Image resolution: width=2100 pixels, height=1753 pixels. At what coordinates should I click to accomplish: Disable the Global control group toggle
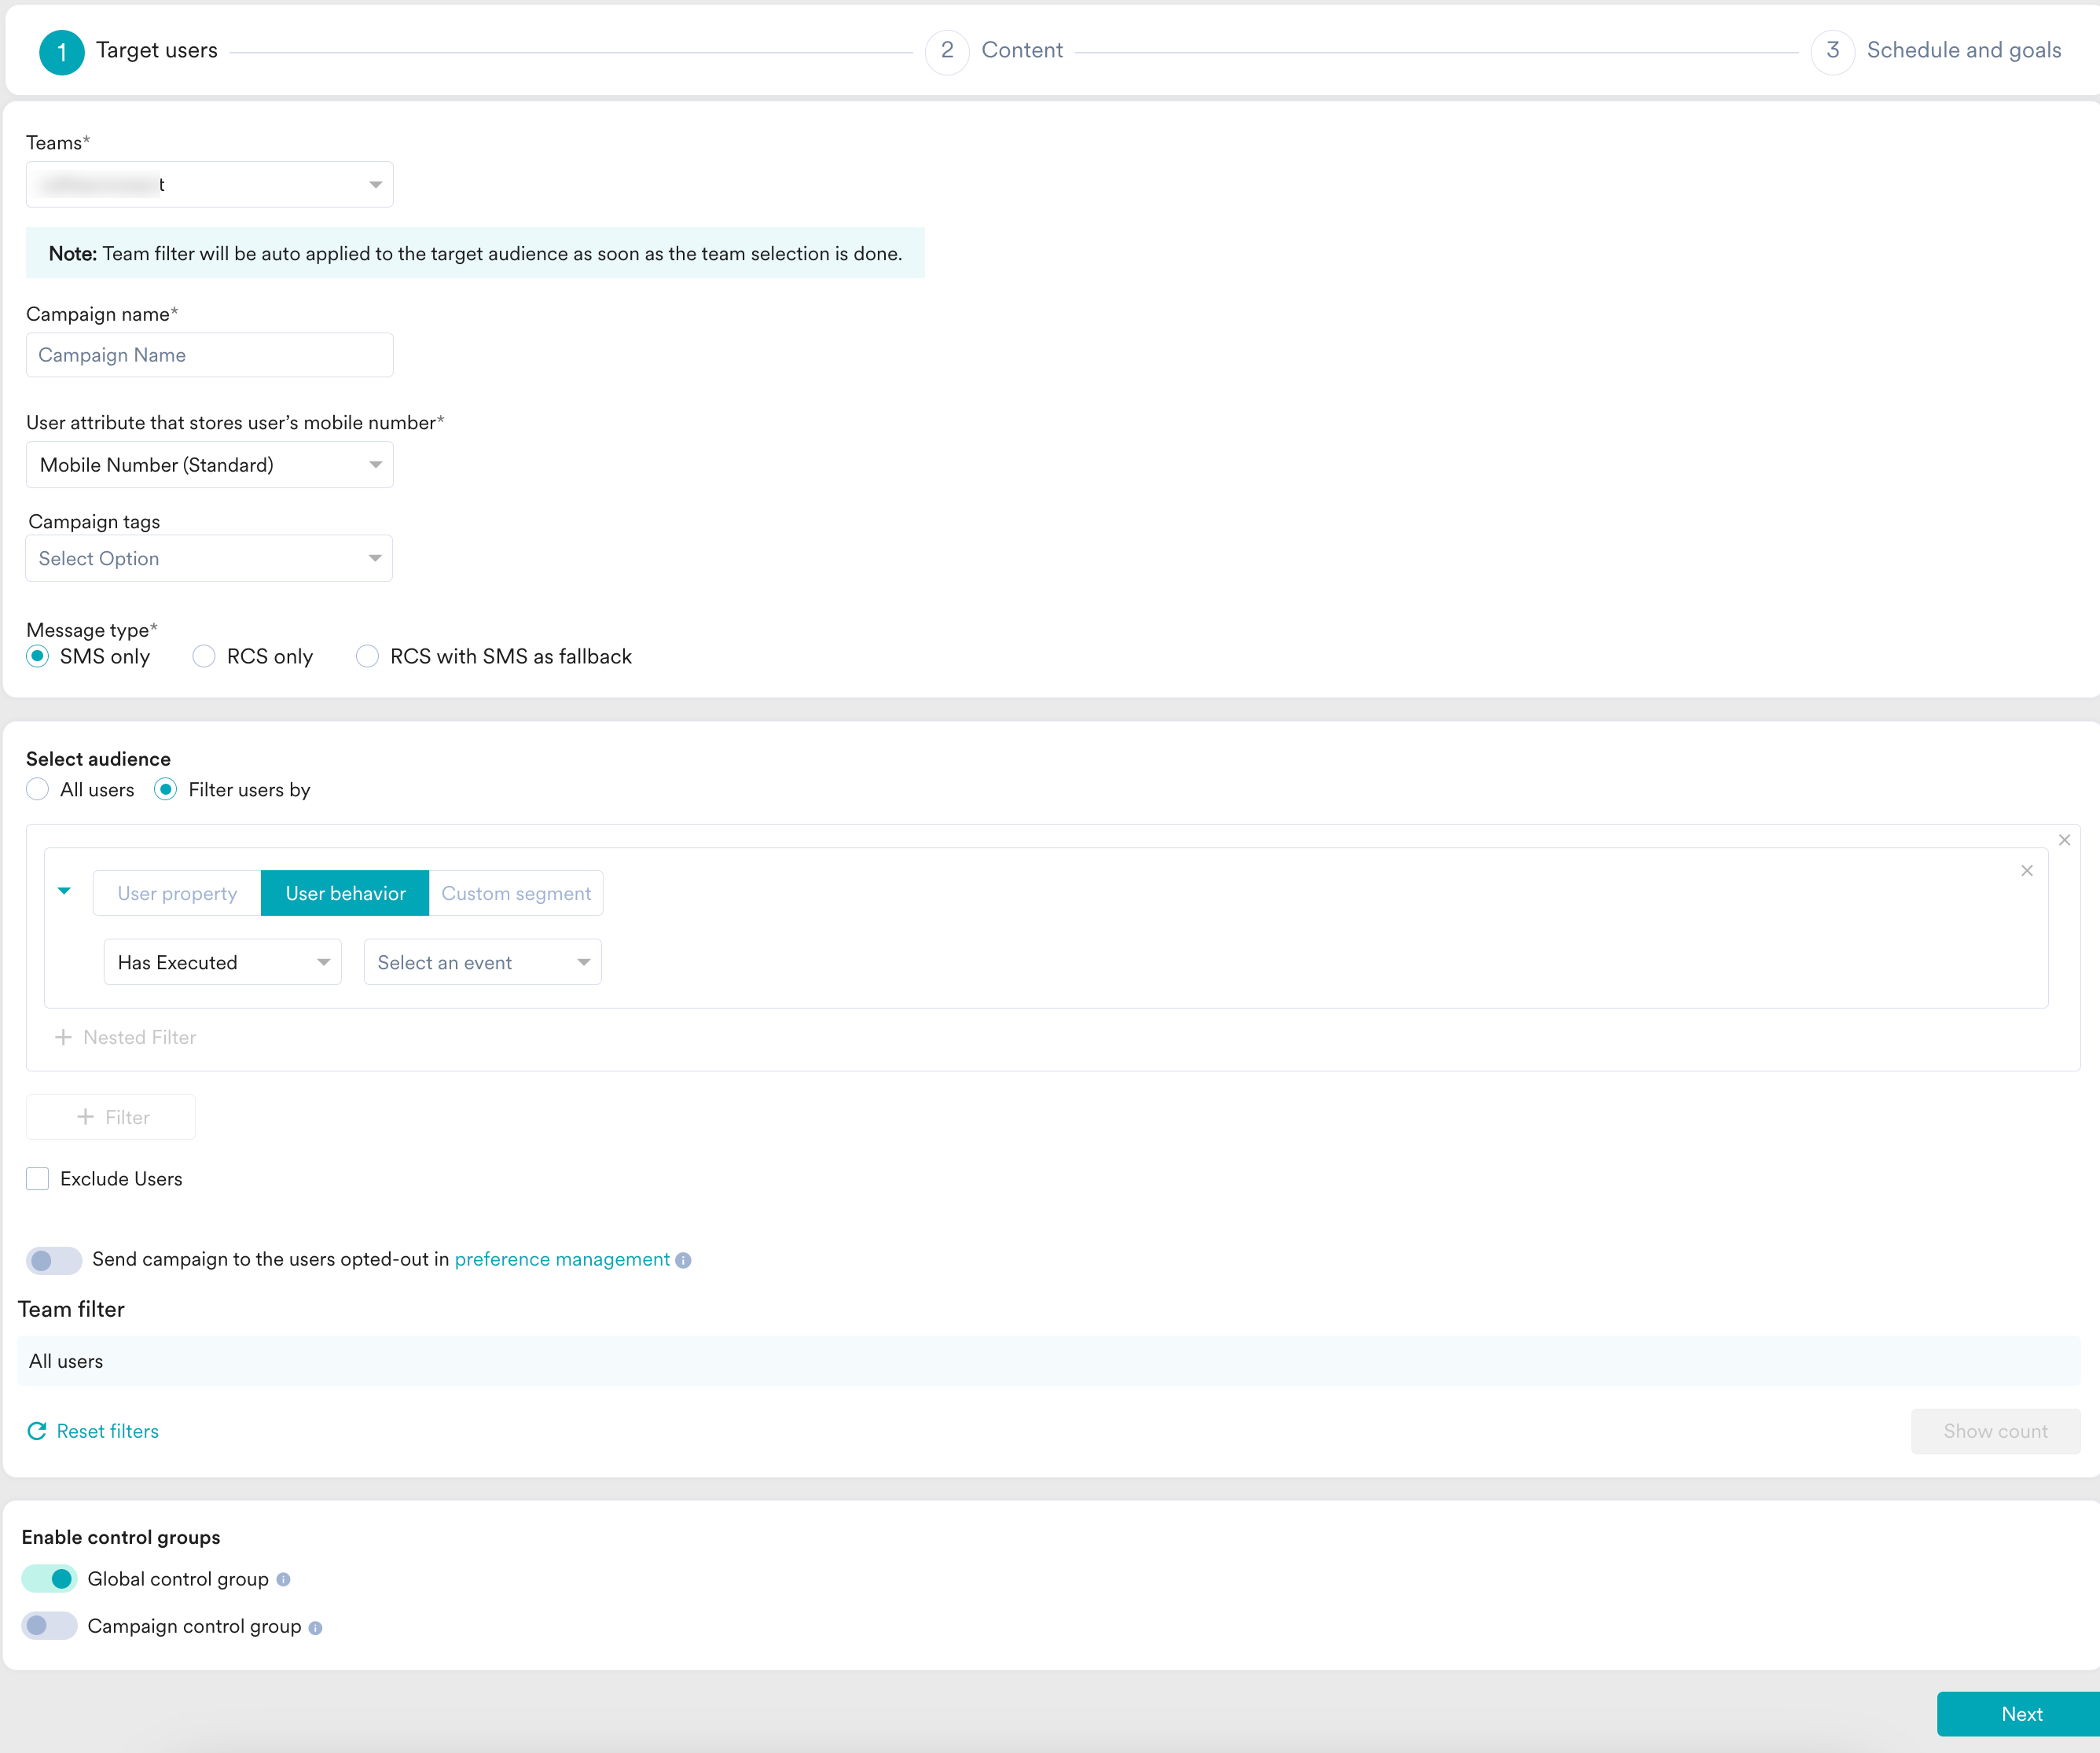click(50, 1579)
